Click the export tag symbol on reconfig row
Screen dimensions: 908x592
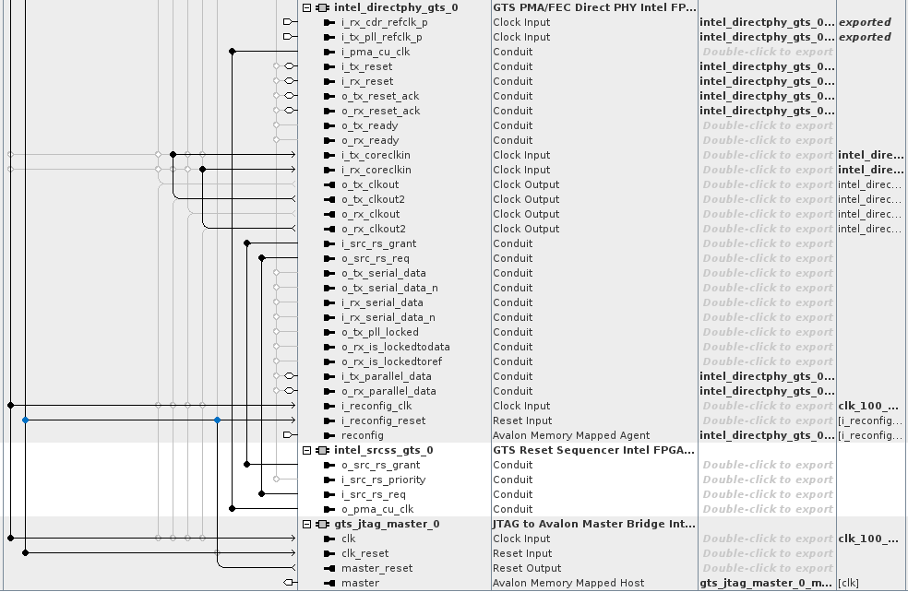(x=290, y=435)
